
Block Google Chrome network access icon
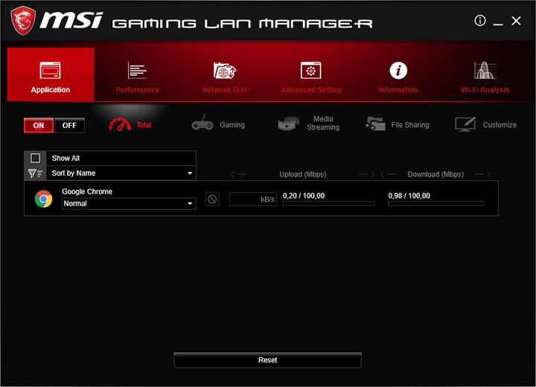coord(212,199)
